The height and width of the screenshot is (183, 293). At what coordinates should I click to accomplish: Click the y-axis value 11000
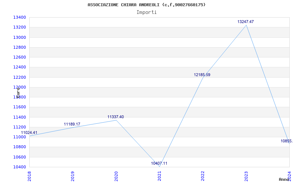pyautogui.click(x=19, y=137)
